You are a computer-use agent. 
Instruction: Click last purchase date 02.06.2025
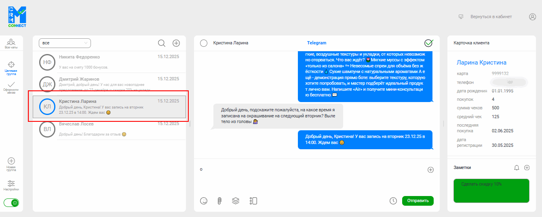502,131
